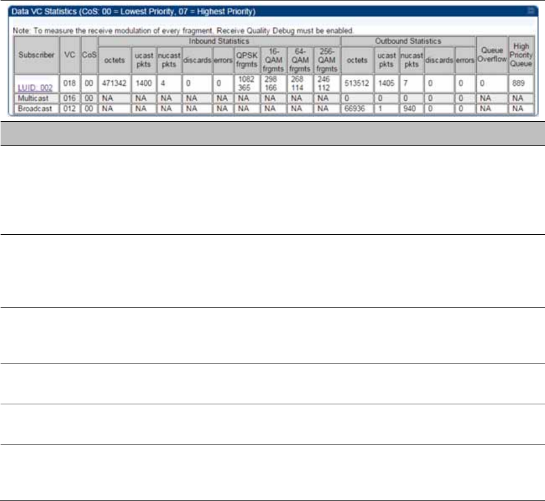The width and height of the screenshot is (545, 501).
Task: Click VC value 018
Action: click(x=69, y=83)
